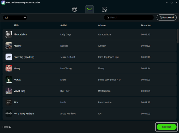Click duration 00:04:09

[x=146, y=46]
